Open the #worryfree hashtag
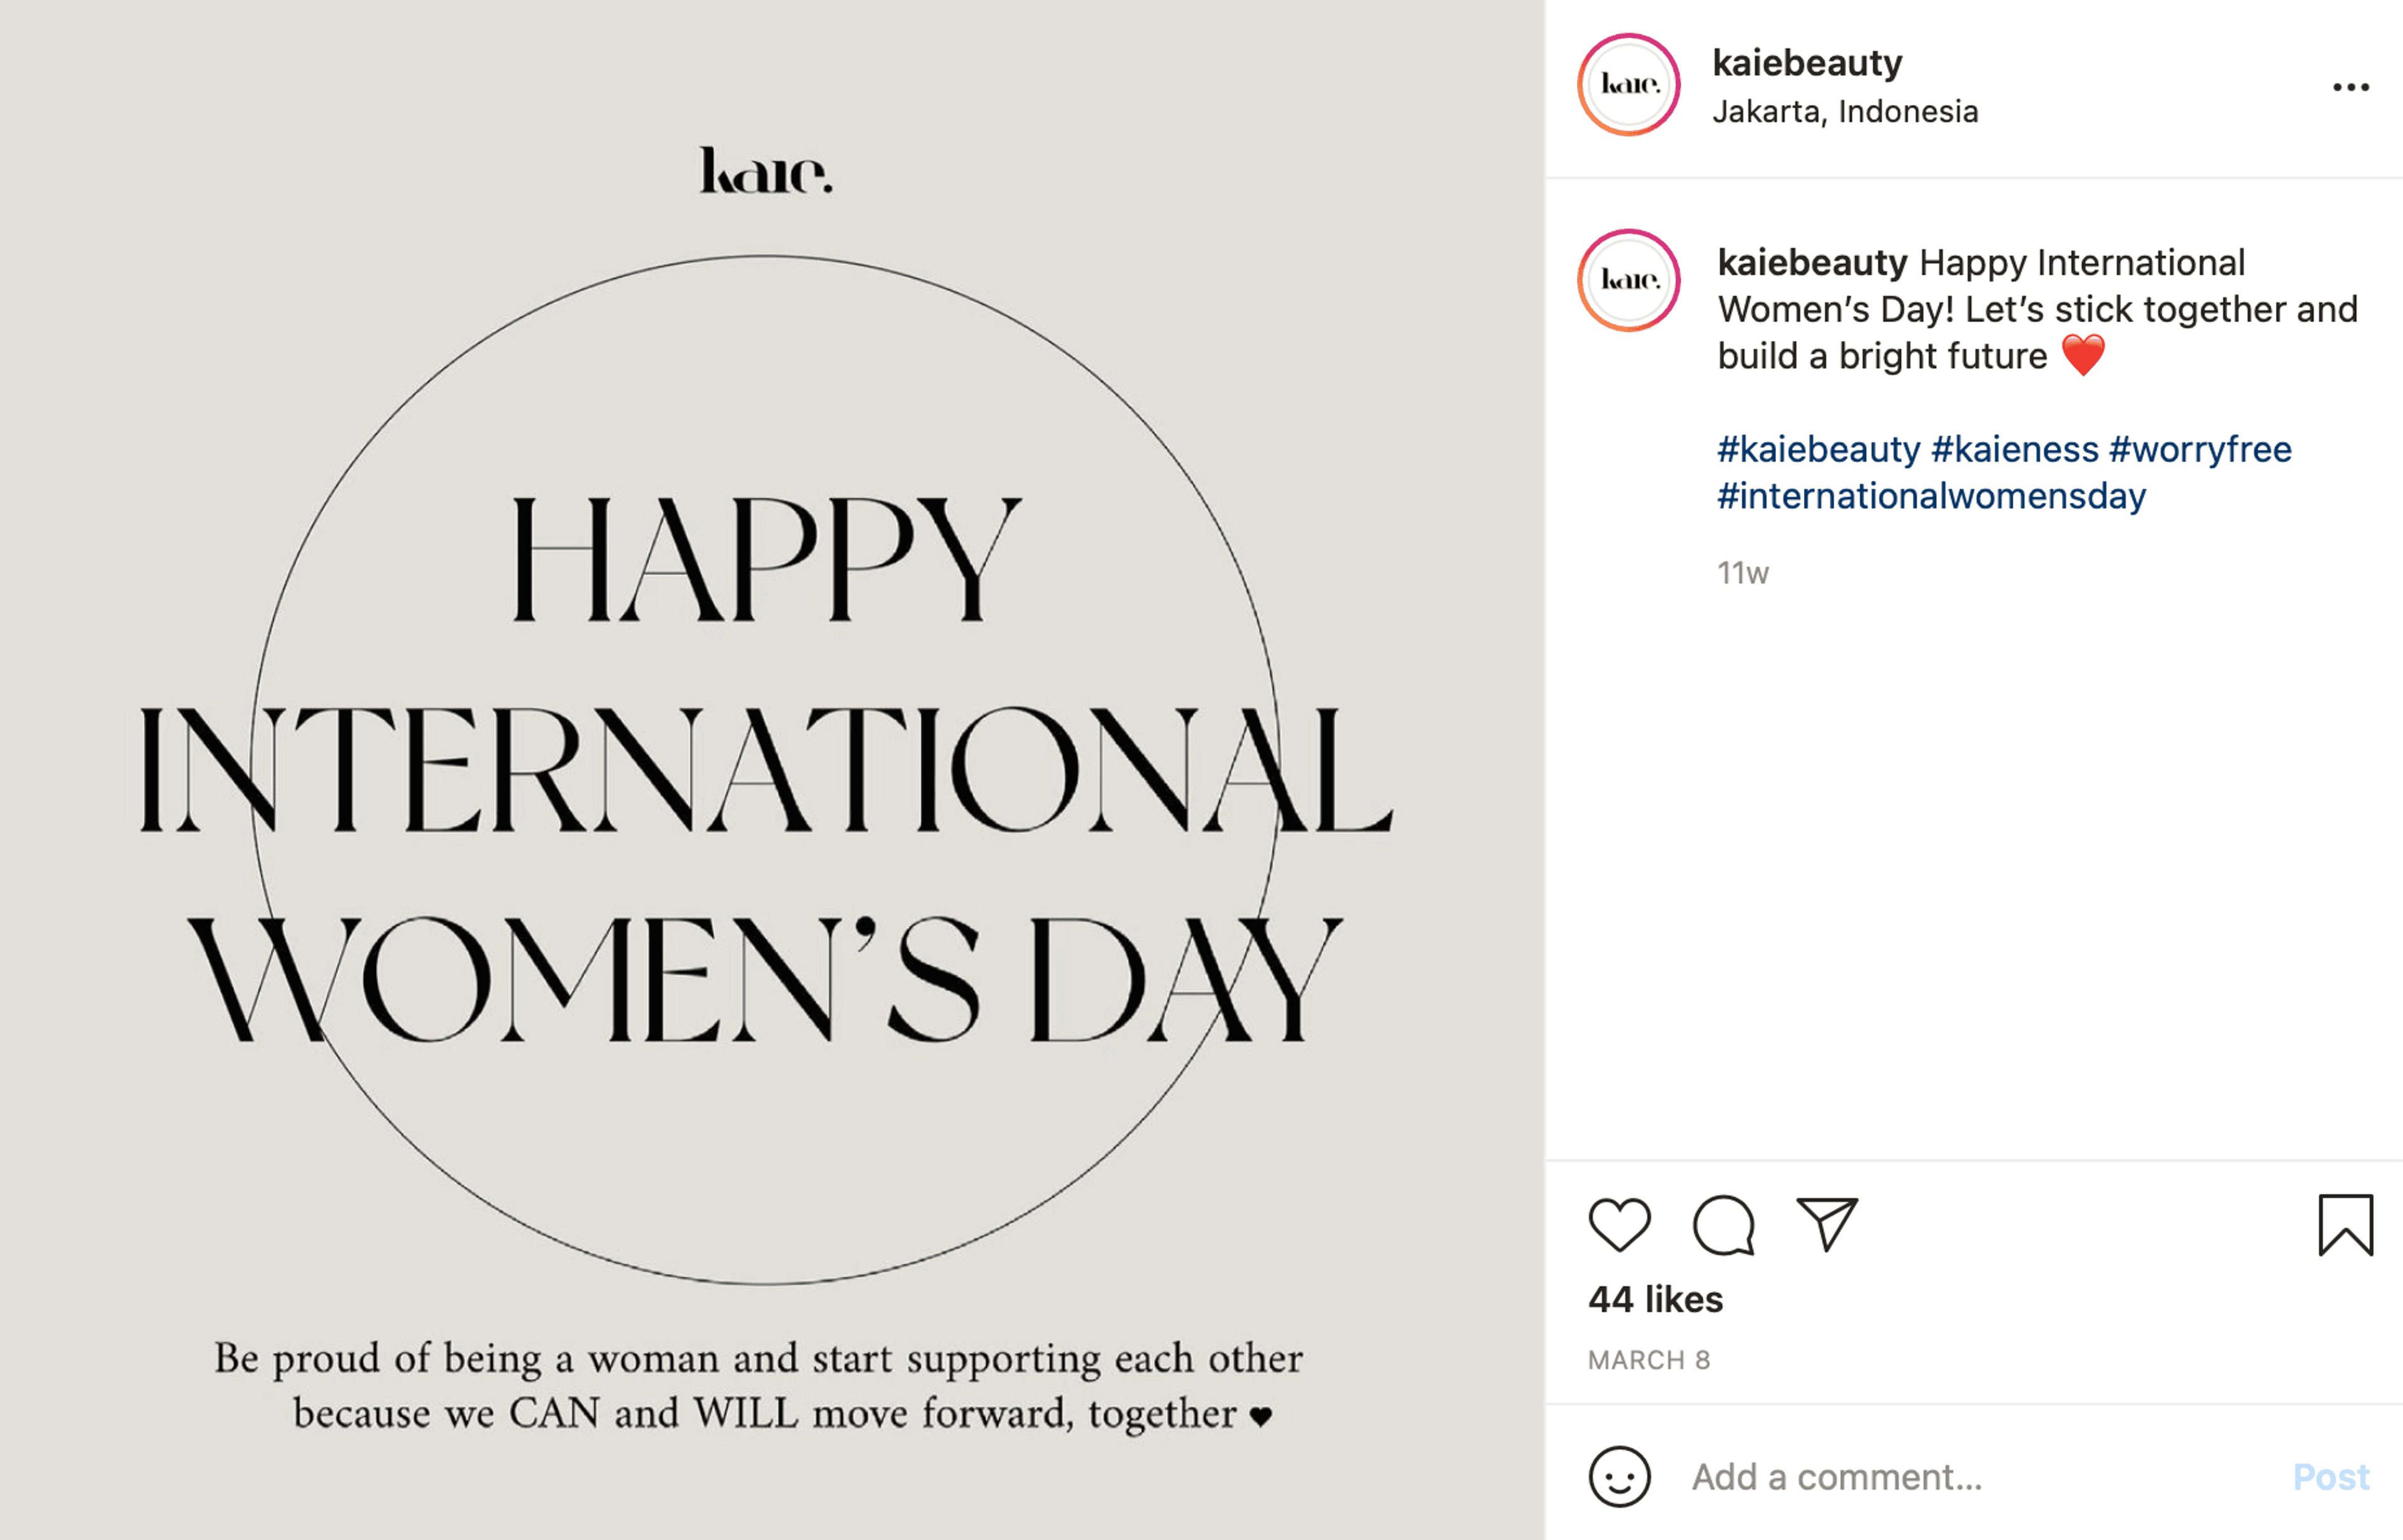 click(2200, 450)
